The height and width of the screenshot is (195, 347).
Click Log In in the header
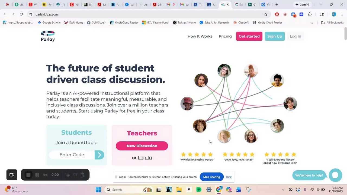(295, 36)
